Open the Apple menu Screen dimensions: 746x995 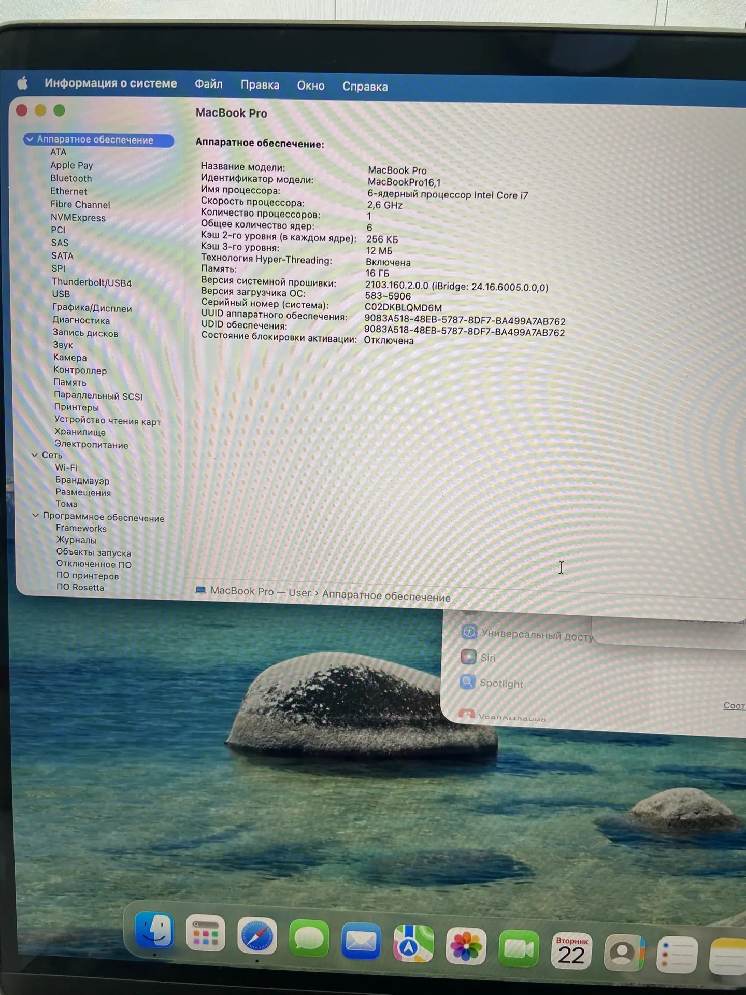[22, 83]
